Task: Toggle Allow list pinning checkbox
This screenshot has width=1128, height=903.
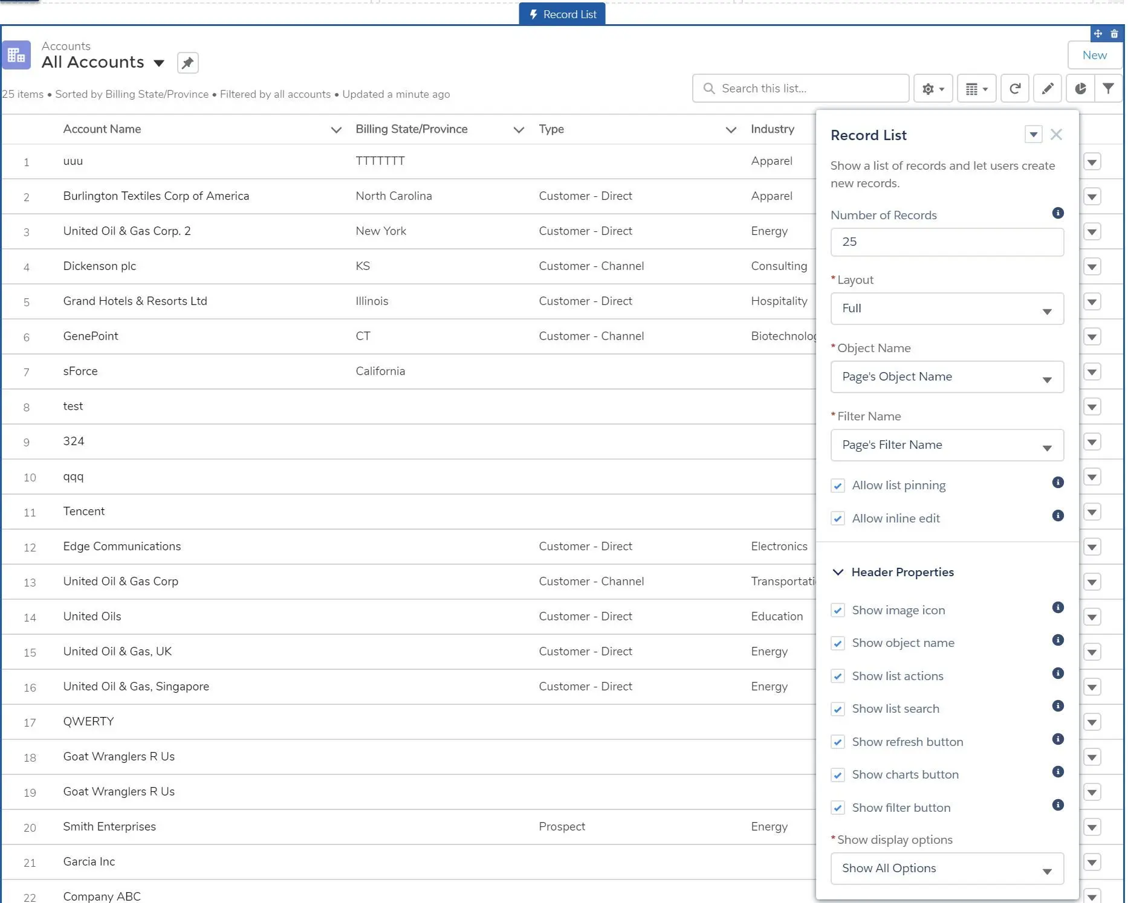Action: tap(838, 486)
